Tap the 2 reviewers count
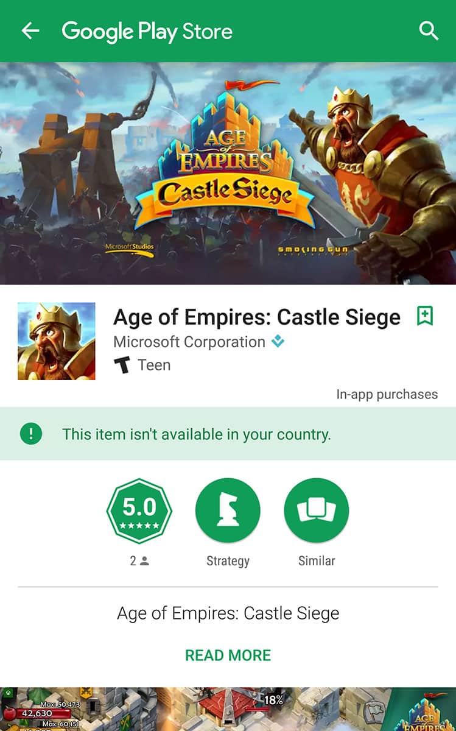Image resolution: width=456 pixels, height=731 pixels. click(139, 561)
